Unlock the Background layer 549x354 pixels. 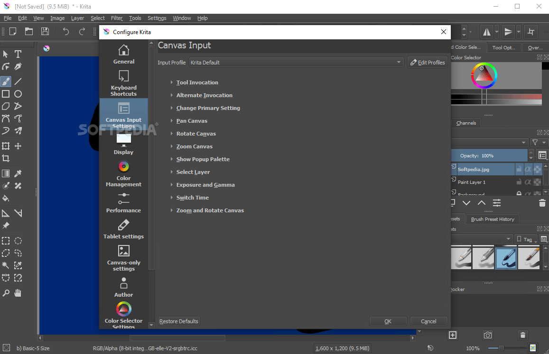click(x=519, y=193)
